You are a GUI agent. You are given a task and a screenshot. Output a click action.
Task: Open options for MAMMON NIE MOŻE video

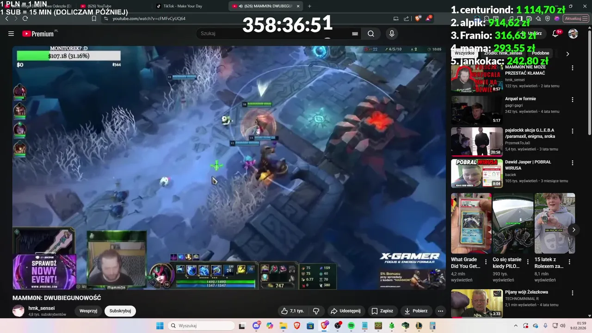pos(573,68)
